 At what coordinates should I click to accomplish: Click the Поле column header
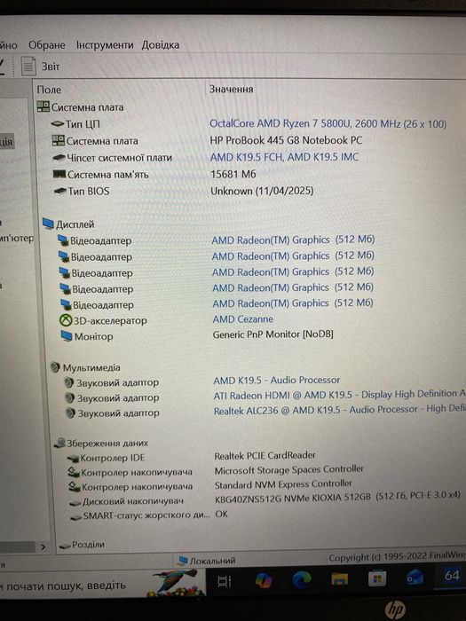click(49, 90)
